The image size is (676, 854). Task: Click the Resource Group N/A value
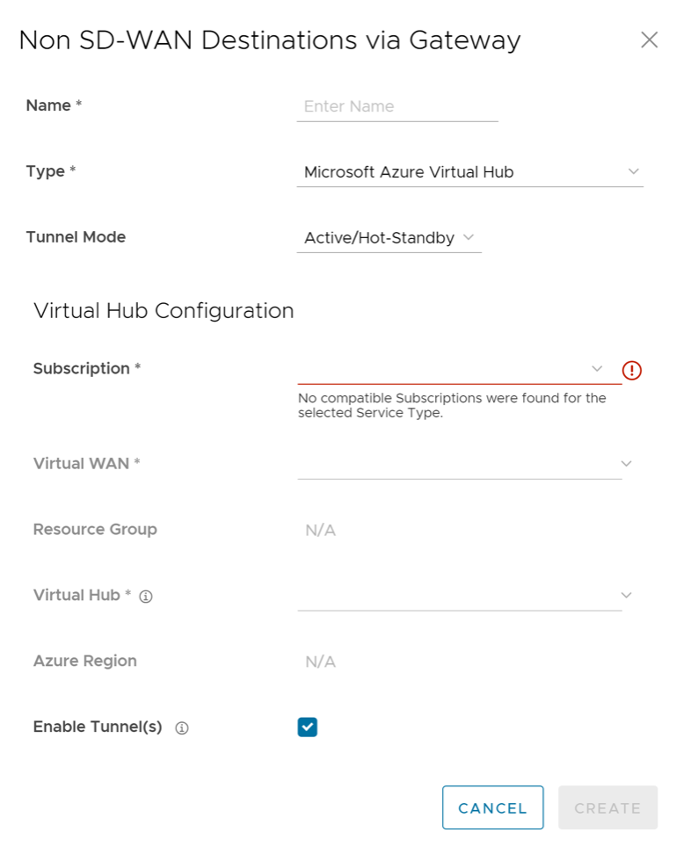click(x=321, y=531)
